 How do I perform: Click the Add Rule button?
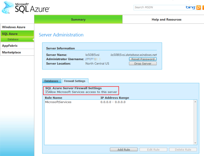[124, 149]
